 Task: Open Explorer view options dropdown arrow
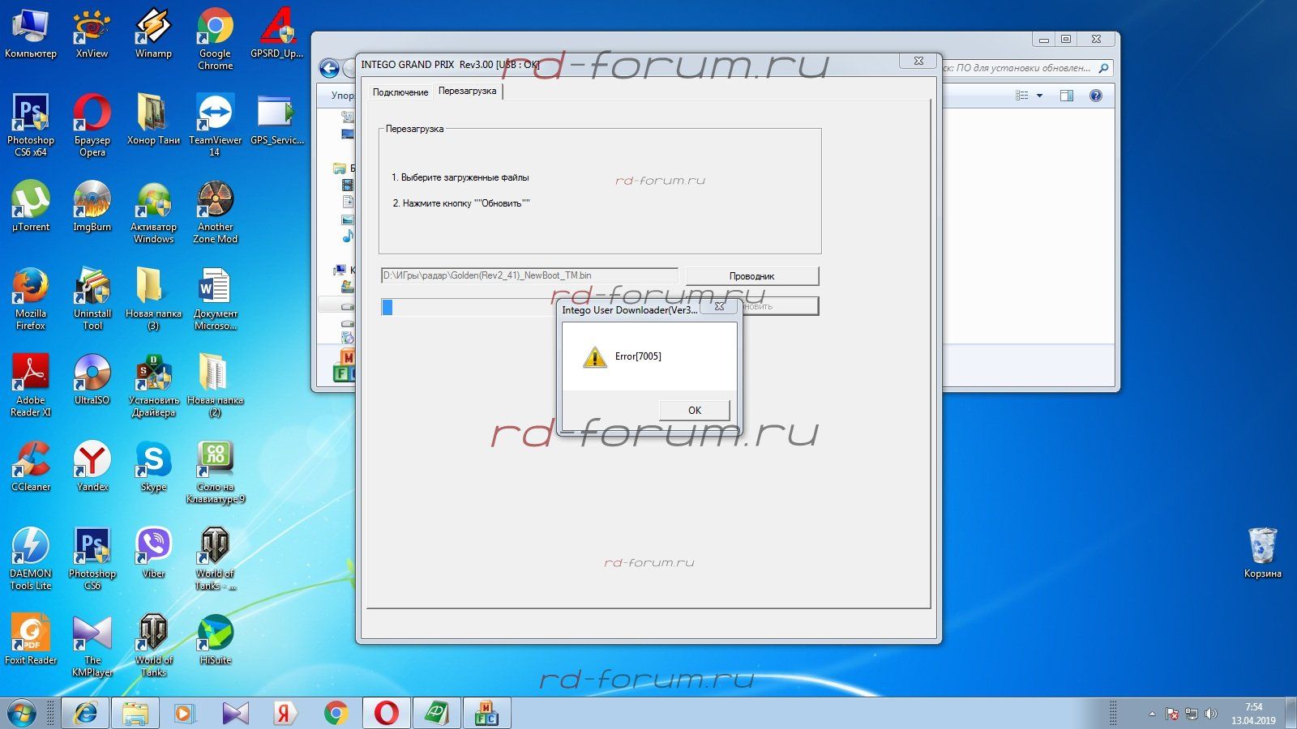[1039, 96]
